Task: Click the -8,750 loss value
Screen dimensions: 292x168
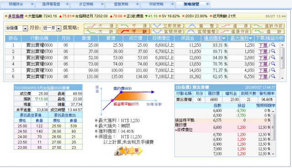Action: 241,111
